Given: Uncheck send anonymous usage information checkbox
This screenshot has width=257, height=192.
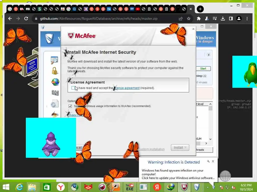Looking at the screenshot, I should 70,106.
